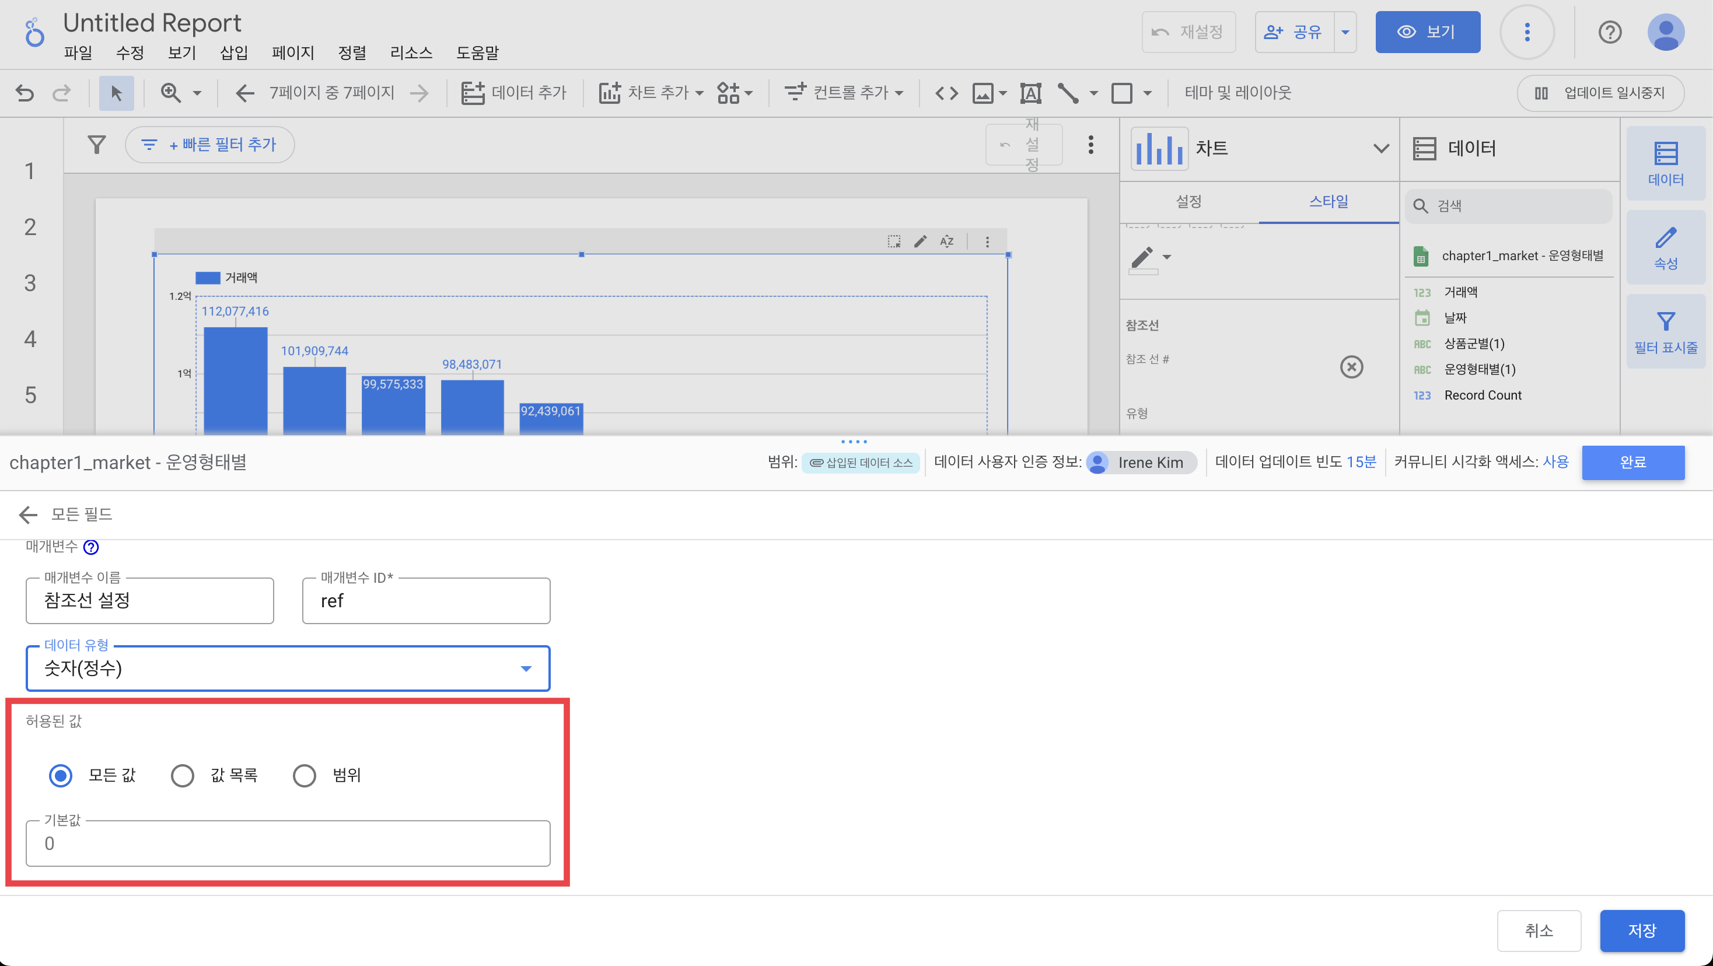Click the 저장 button

click(1641, 930)
